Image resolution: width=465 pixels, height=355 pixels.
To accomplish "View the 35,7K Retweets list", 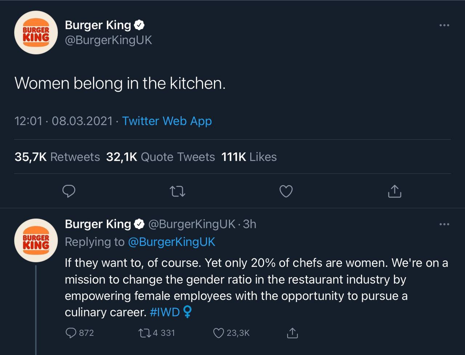I will click(x=57, y=157).
